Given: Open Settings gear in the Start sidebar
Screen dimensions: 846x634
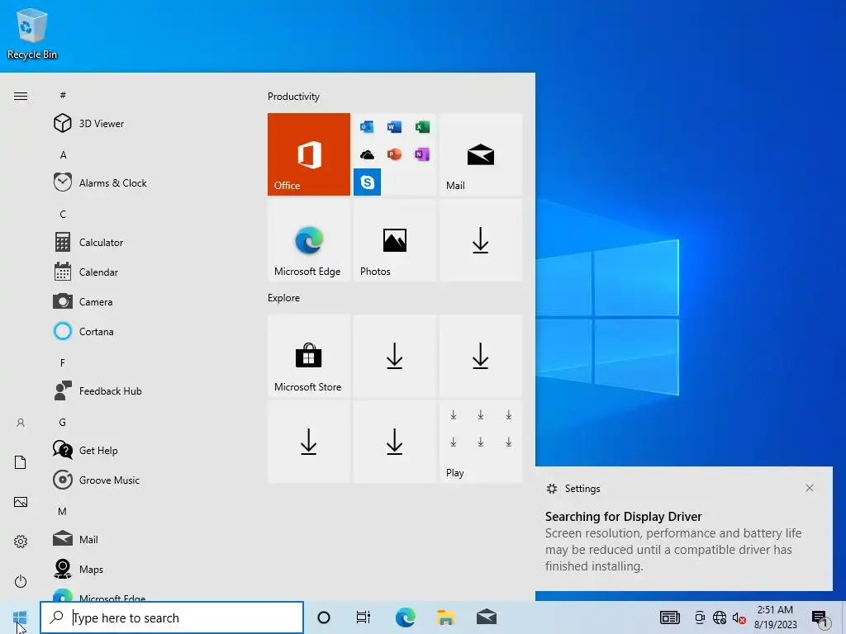Looking at the screenshot, I should coord(21,542).
